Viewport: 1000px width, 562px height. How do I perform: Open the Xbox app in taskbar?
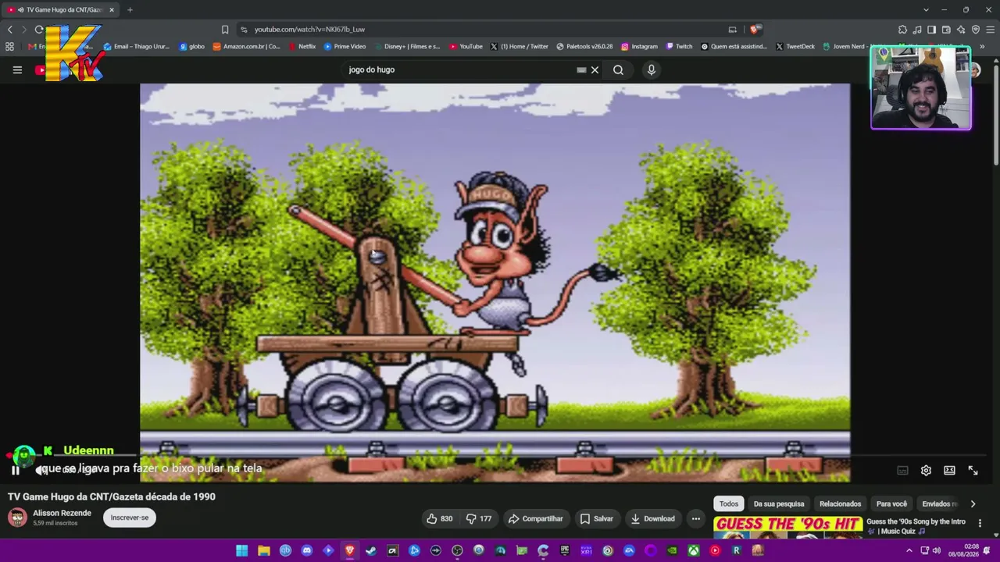coord(693,550)
